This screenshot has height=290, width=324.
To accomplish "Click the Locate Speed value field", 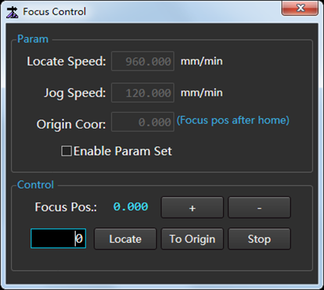I will tap(142, 62).
